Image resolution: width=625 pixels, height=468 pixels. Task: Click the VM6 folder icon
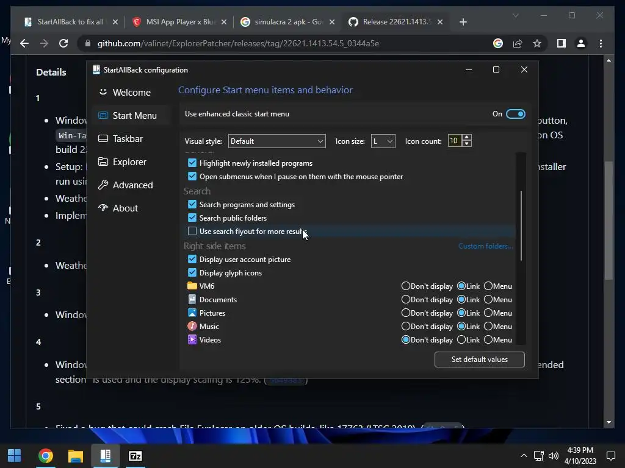[192, 286]
